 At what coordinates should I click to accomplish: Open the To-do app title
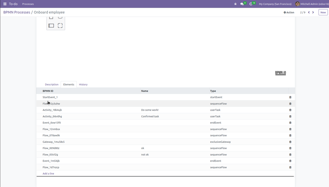pyautogui.click(x=13, y=4)
